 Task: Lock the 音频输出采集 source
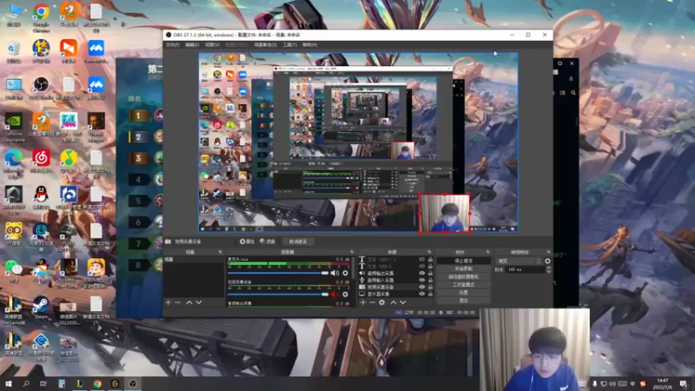click(430, 273)
